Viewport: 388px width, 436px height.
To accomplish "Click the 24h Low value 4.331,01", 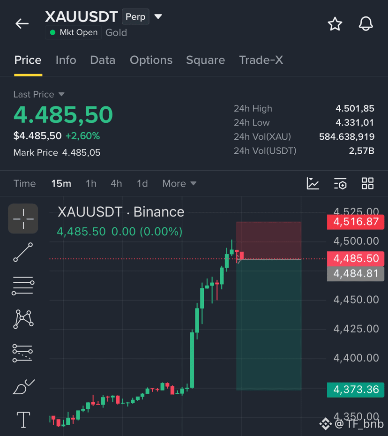I will (x=355, y=123).
